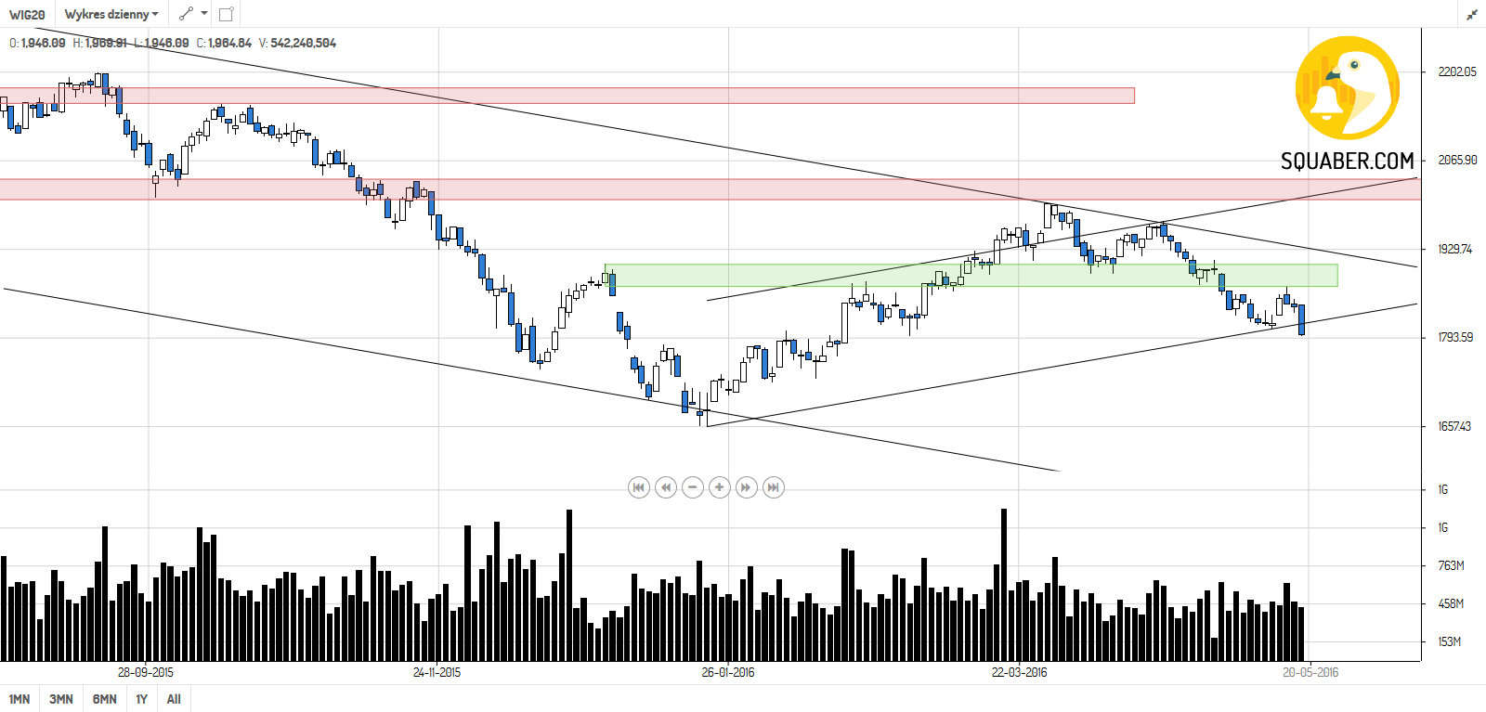Screen dimensions: 1486x712
Task: Click the WIG20 symbol label
Action: tap(27, 14)
